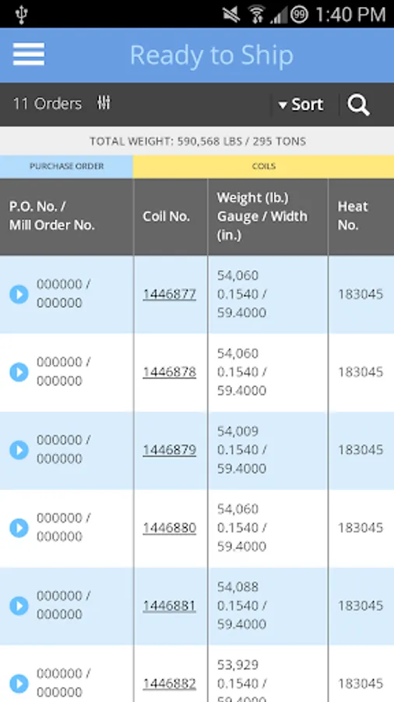This screenshot has width=394, height=702.
Task: Open the coil number link 1446881
Action: pyautogui.click(x=169, y=606)
